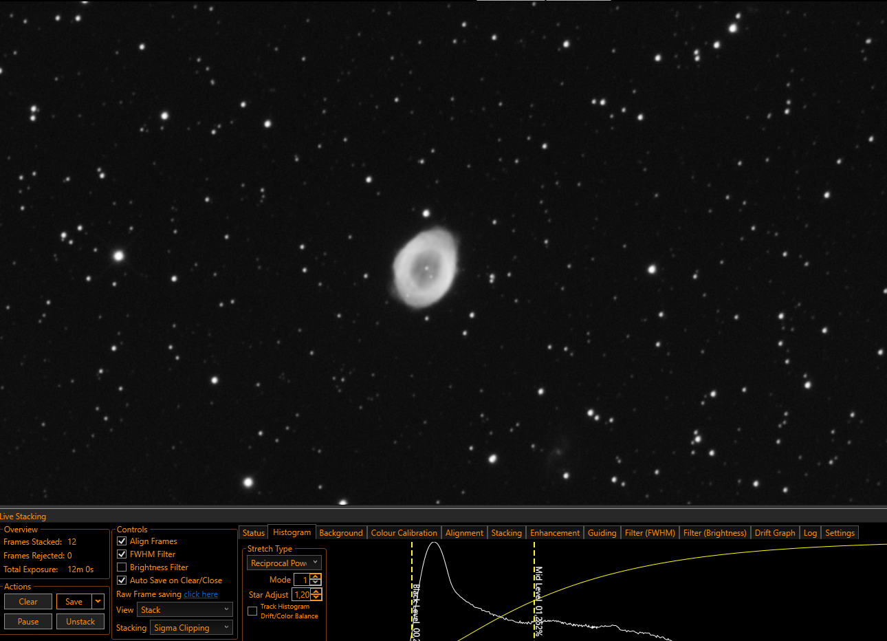
Task: Enable Track Histogram Drift/Color Balance
Action: pyautogui.click(x=252, y=611)
